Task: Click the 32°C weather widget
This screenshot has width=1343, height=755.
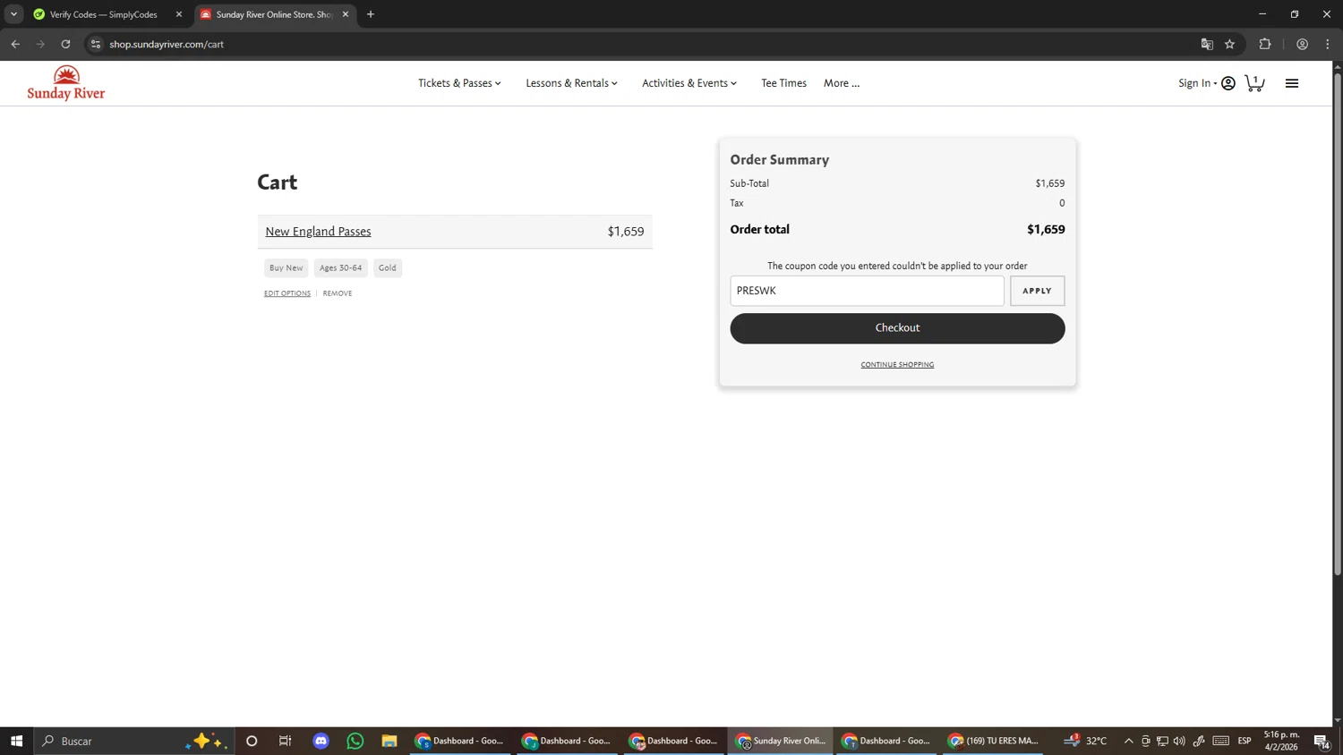Action: (x=1086, y=741)
